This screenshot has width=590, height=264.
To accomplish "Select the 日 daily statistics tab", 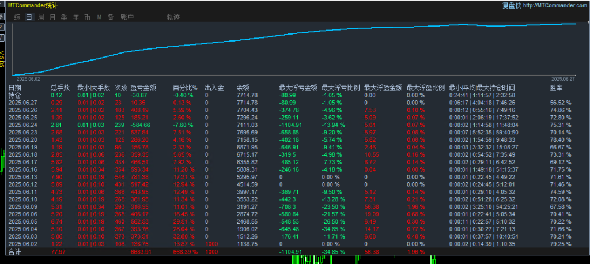I will click(x=29, y=17).
